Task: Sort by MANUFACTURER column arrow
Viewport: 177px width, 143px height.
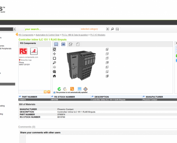Action: click(144, 97)
